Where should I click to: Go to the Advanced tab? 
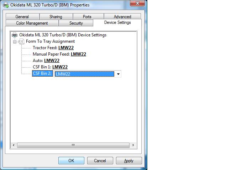click(x=122, y=17)
